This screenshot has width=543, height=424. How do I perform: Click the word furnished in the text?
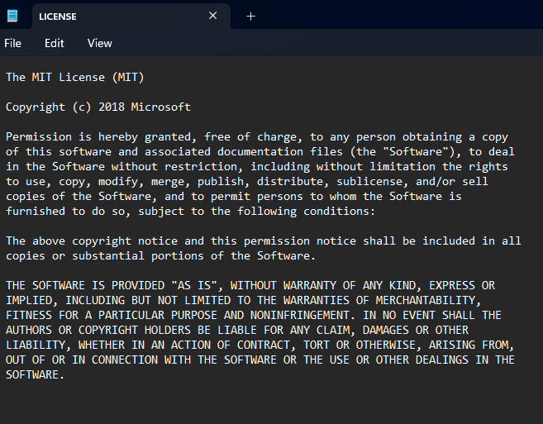click(36, 211)
